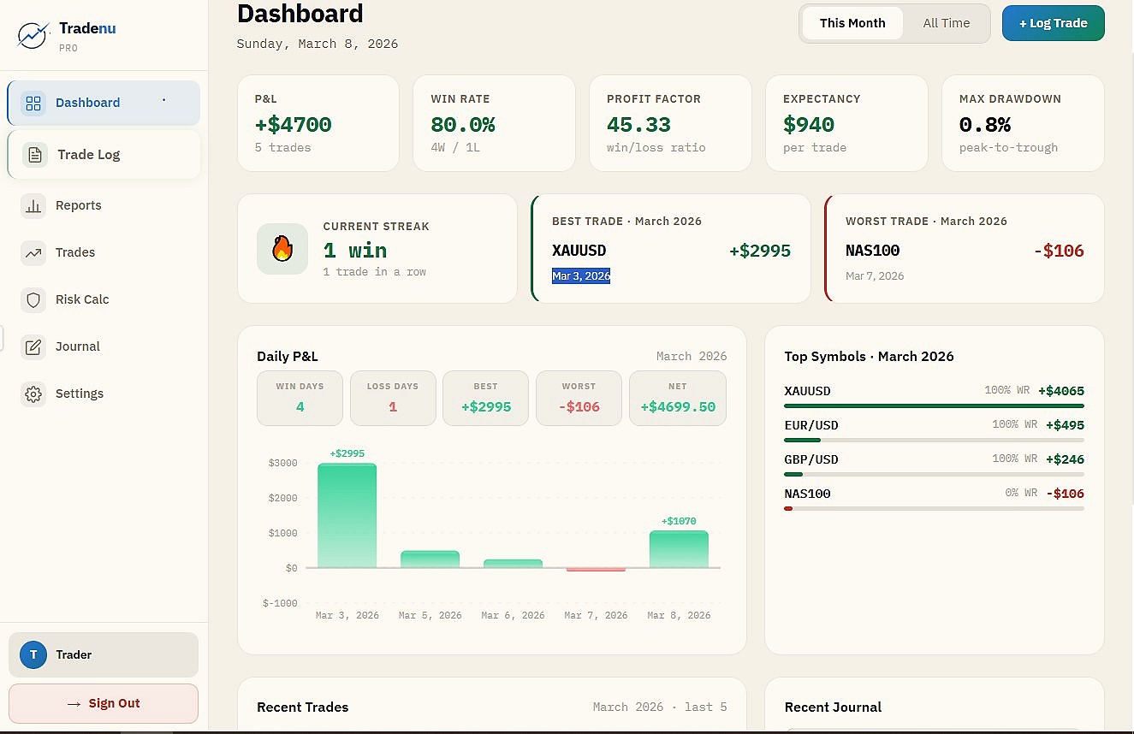The image size is (1134, 734).
Task: Select the Trades trending-line icon
Action: pos(33,252)
